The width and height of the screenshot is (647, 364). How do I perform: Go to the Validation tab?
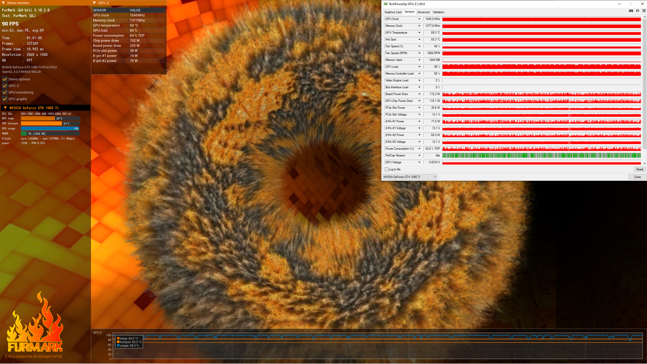(438, 12)
